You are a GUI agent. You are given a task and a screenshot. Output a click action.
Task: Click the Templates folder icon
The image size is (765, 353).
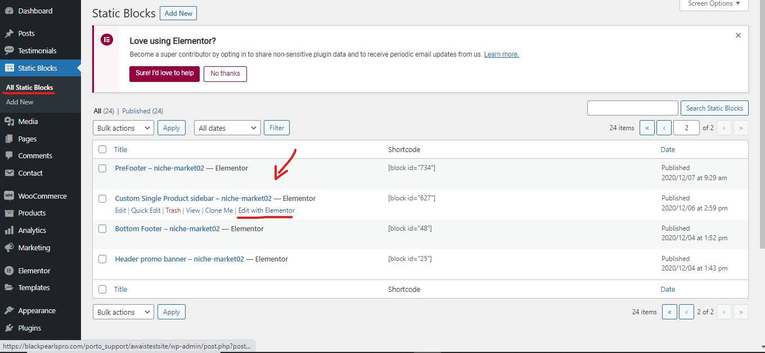pyautogui.click(x=9, y=287)
